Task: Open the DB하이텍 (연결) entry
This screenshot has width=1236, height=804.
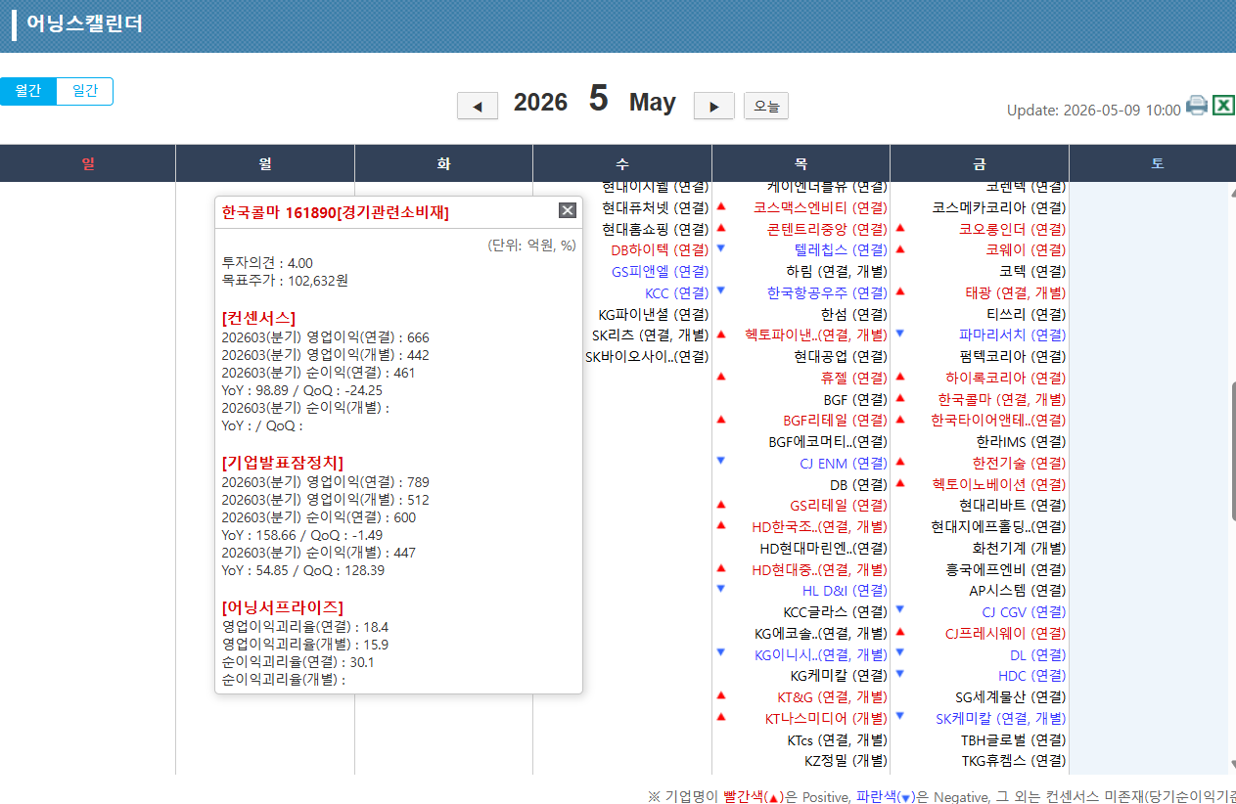Action: tap(660, 249)
